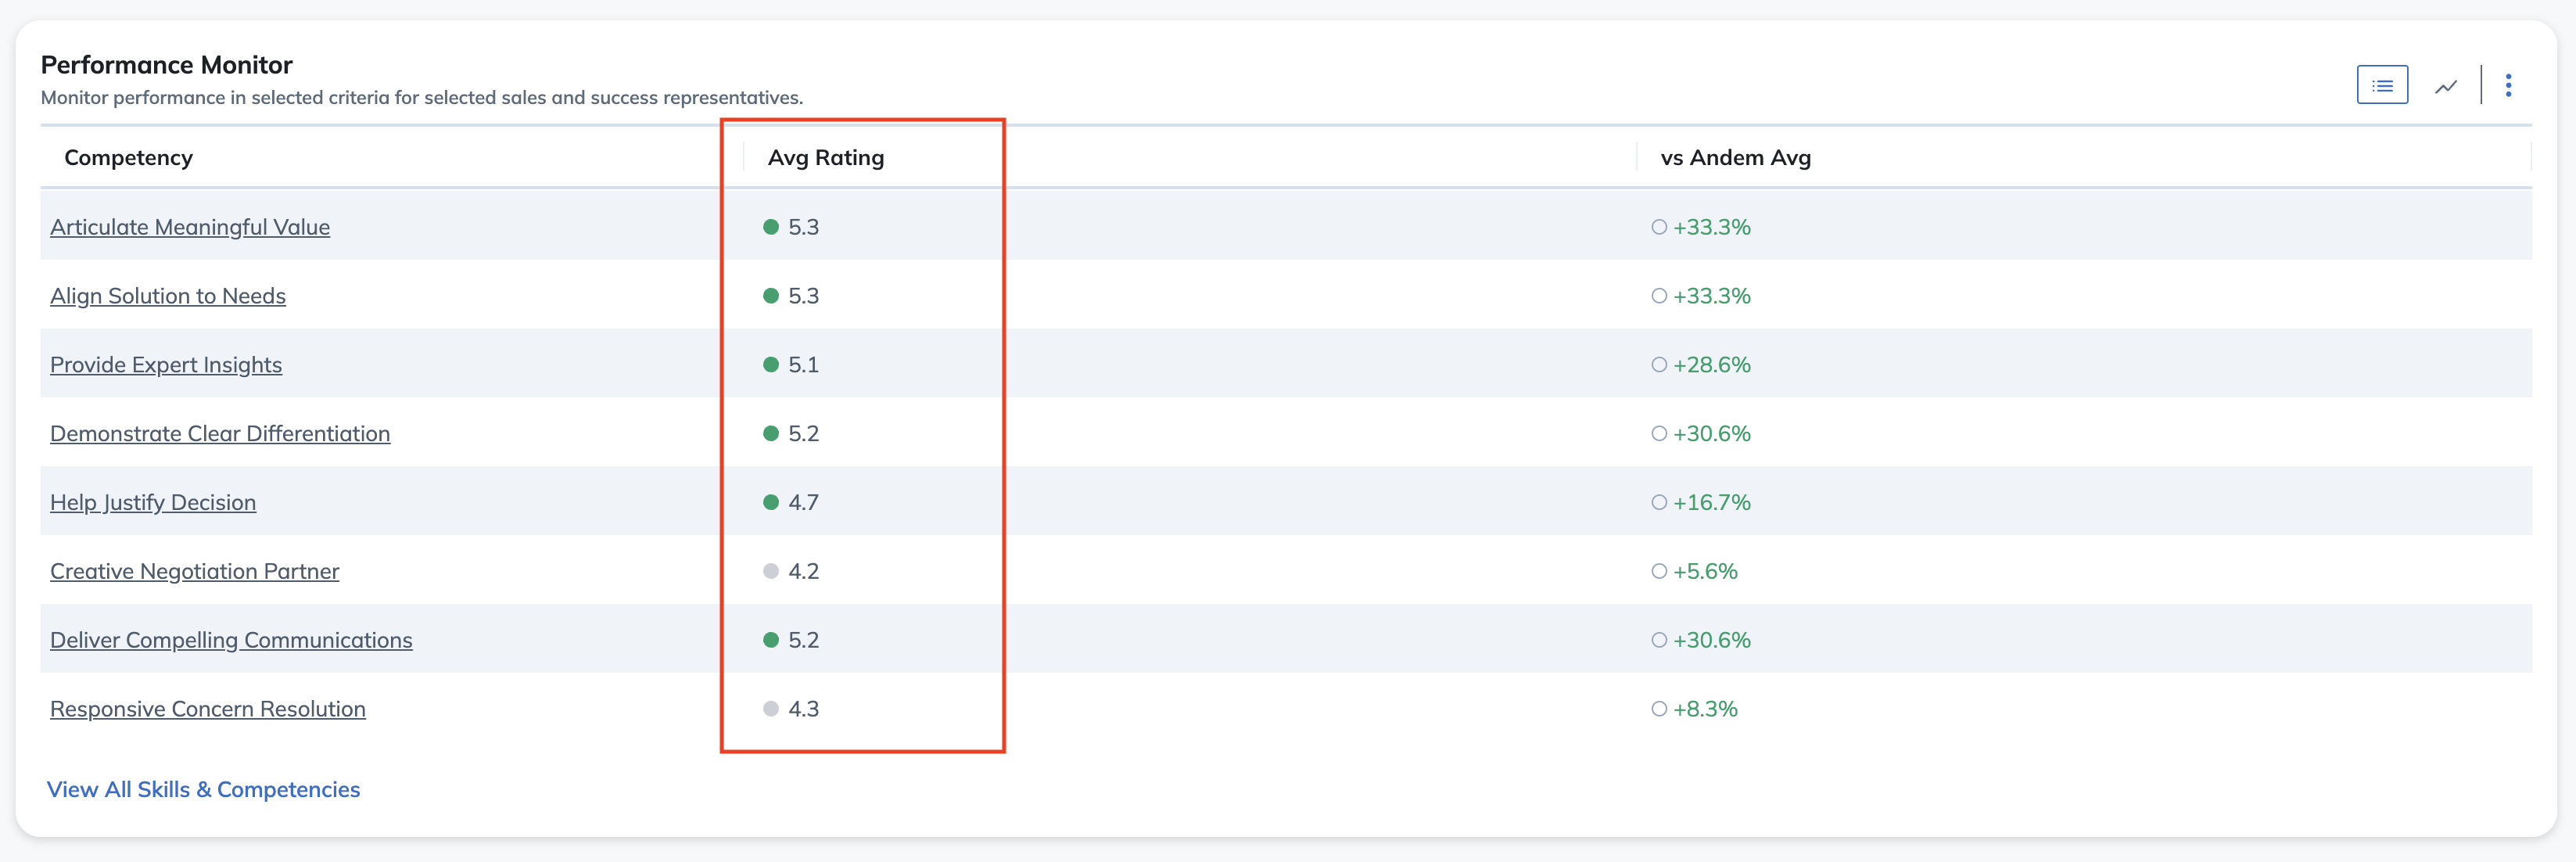This screenshot has height=862, width=2576.
Task: Open the three-dot more options menu
Action: tap(2508, 85)
